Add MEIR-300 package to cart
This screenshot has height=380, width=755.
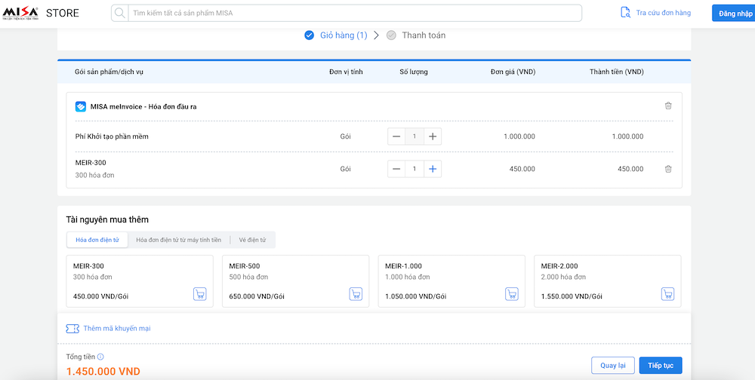[200, 294]
